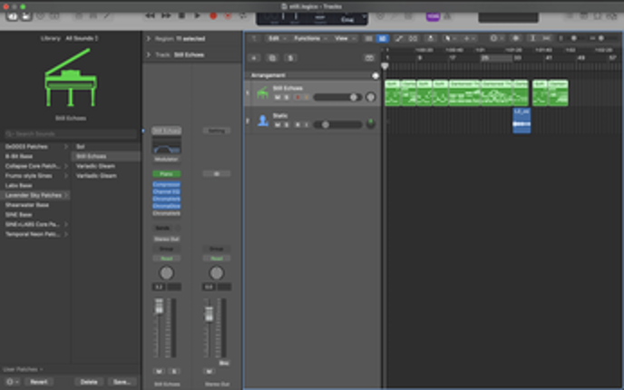This screenshot has height=390, width=624.
Task: Click the library action gear icon
Action: tap(11, 382)
